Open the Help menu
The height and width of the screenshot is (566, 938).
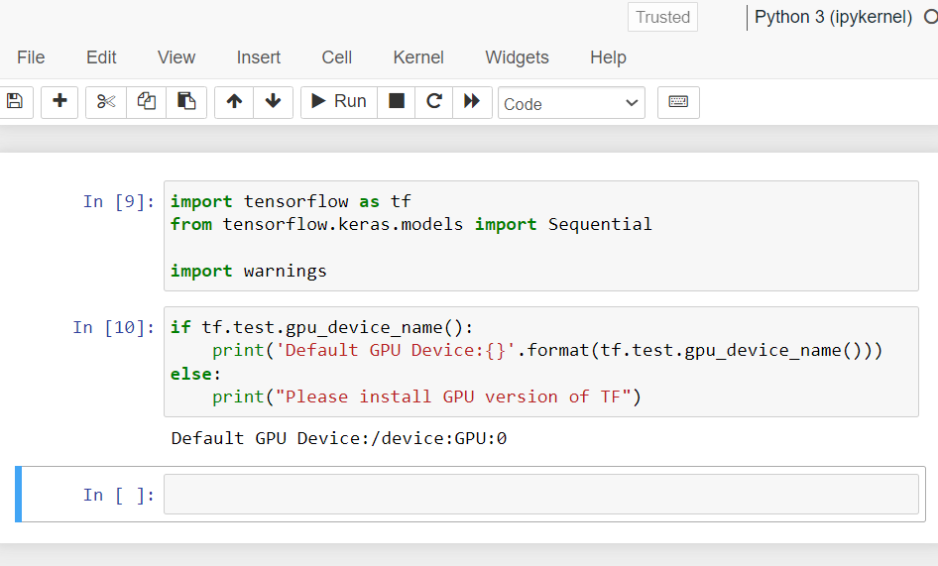[609, 57]
